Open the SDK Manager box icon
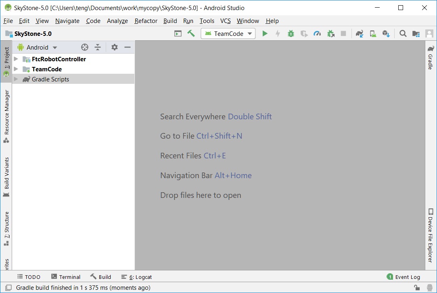This screenshot has height=293, width=437. tap(386, 33)
